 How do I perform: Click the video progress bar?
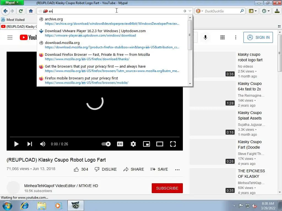95,137
